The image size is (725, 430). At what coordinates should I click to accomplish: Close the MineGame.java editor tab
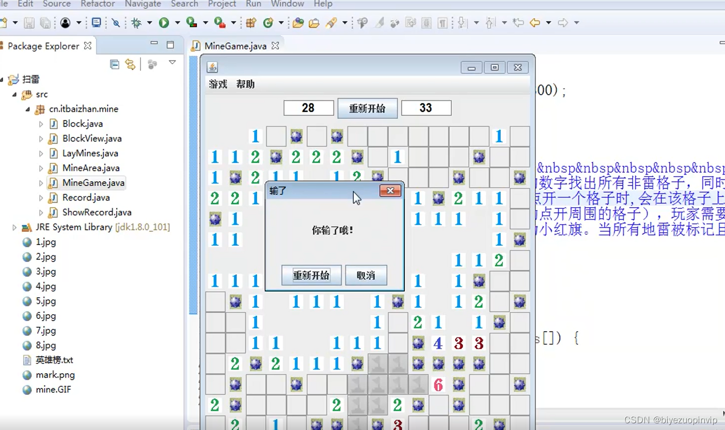pyautogui.click(x=275, y=45)
